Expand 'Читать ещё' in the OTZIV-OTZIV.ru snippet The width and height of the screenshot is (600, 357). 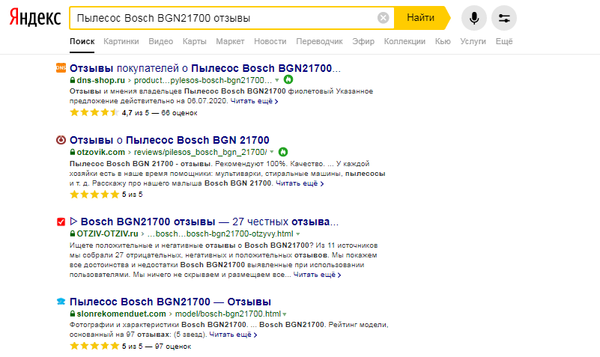[316, 275]
